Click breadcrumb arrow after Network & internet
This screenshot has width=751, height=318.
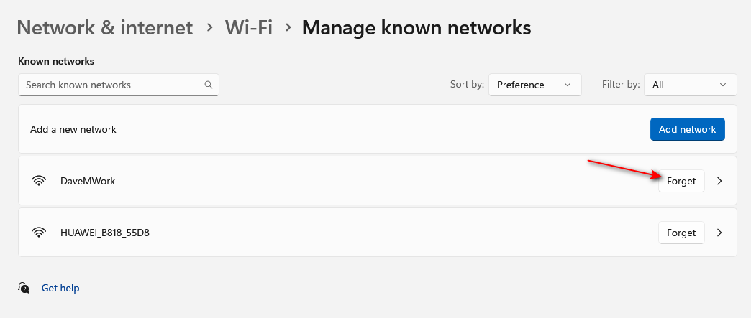(209, 27)
